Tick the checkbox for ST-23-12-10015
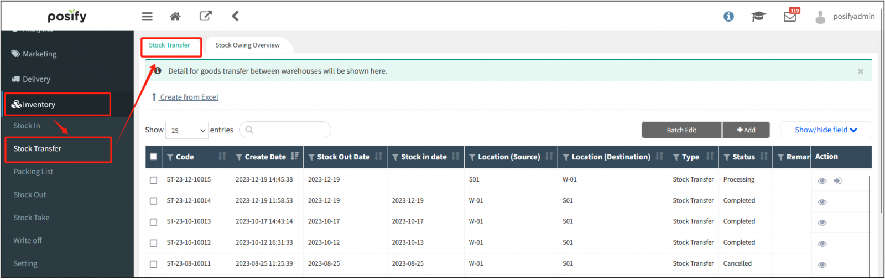885x279 pixels. 153,180
